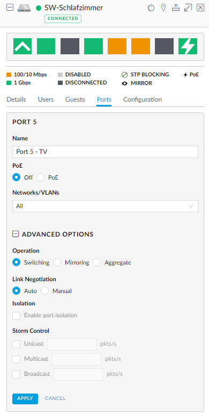The width and height of the screenshot is (209, 414).
Task: Choose Mirroring operation mode
Action: 57,262
